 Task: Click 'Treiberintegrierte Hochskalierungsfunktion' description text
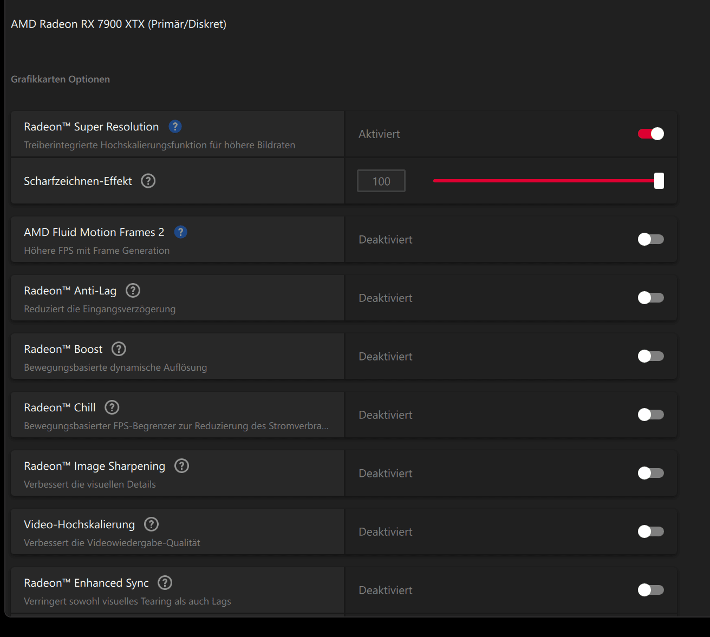(x=160, y=145)
